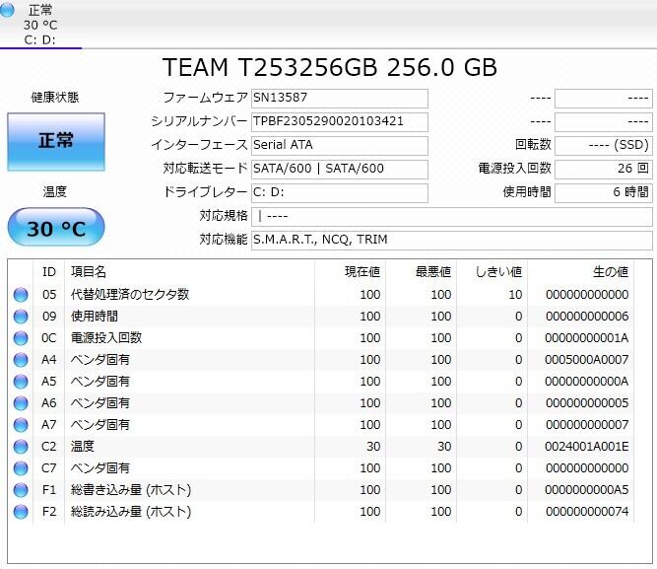This screenshot has height=569, width=657.
Task: Click the 電源投入回数 value 26 回 field
Action: coord(603,169)
